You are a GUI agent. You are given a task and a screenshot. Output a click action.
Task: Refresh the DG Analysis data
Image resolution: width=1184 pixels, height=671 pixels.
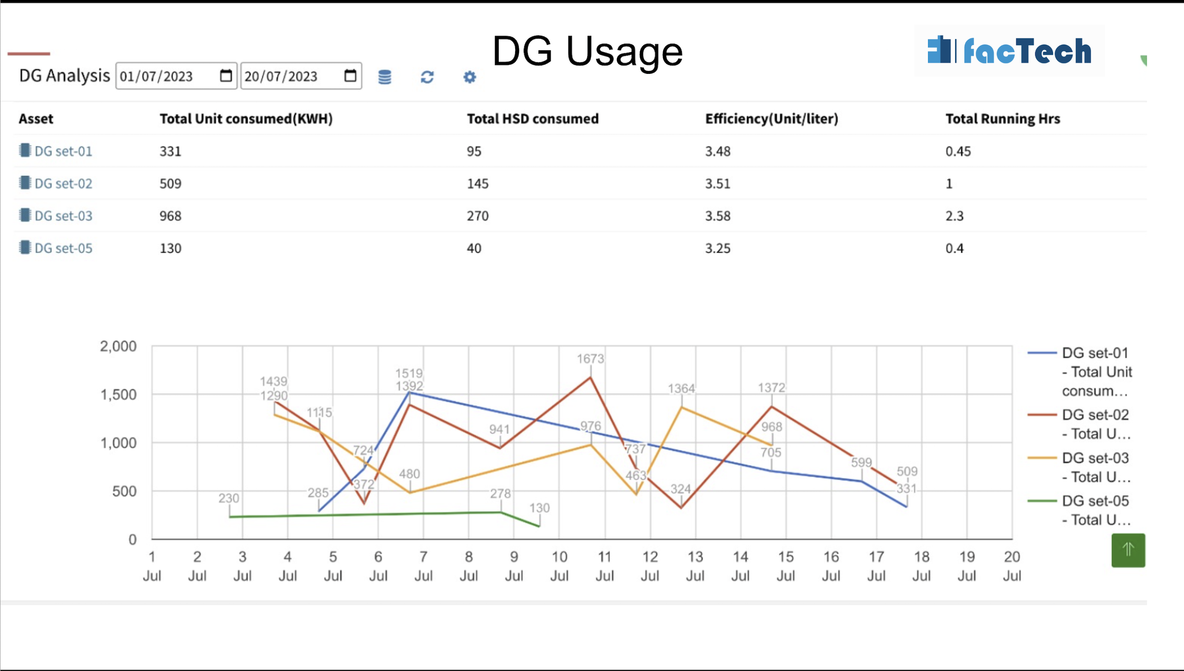click(x=427, y=77)
